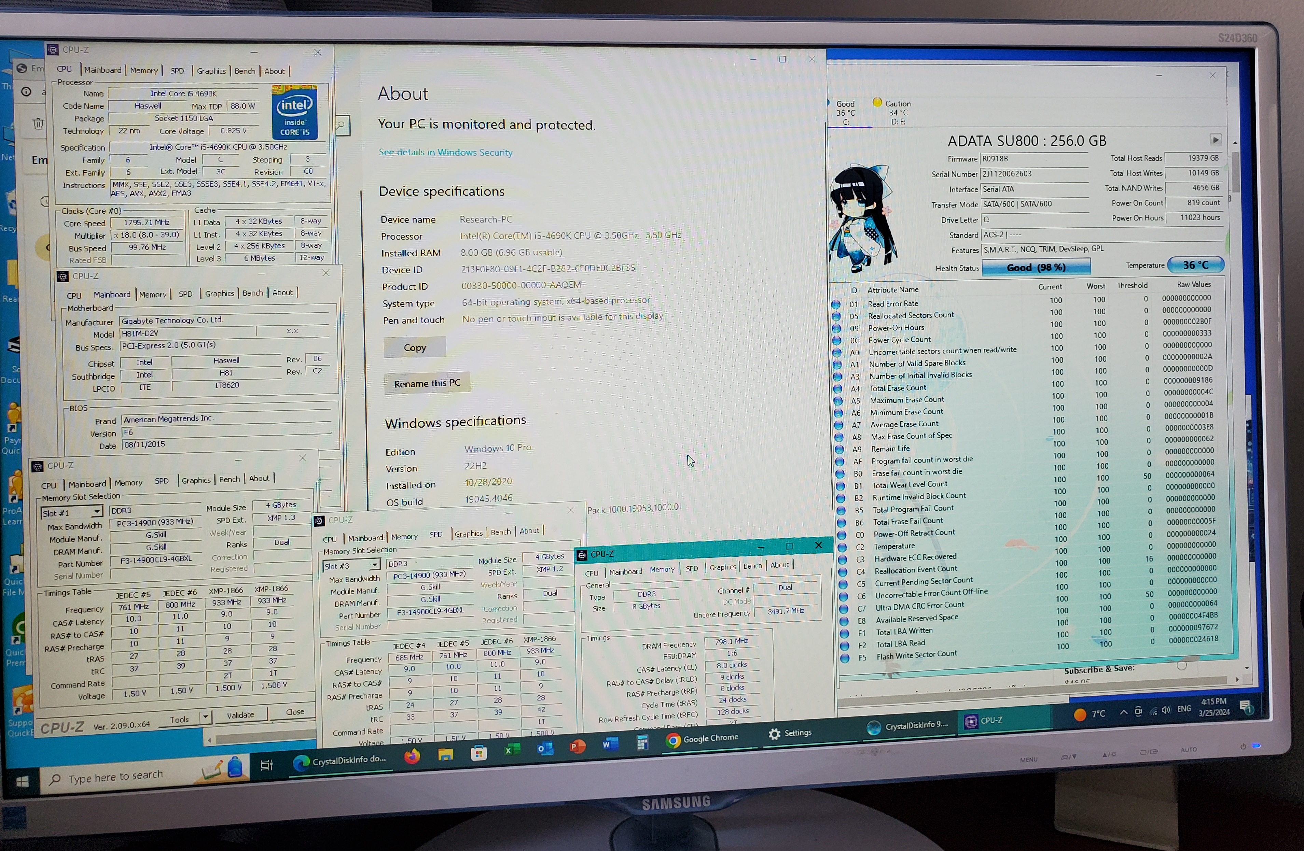
Task: Switch to the Mainboard tab in the top CPU-Z window
Action: point(102,70)
